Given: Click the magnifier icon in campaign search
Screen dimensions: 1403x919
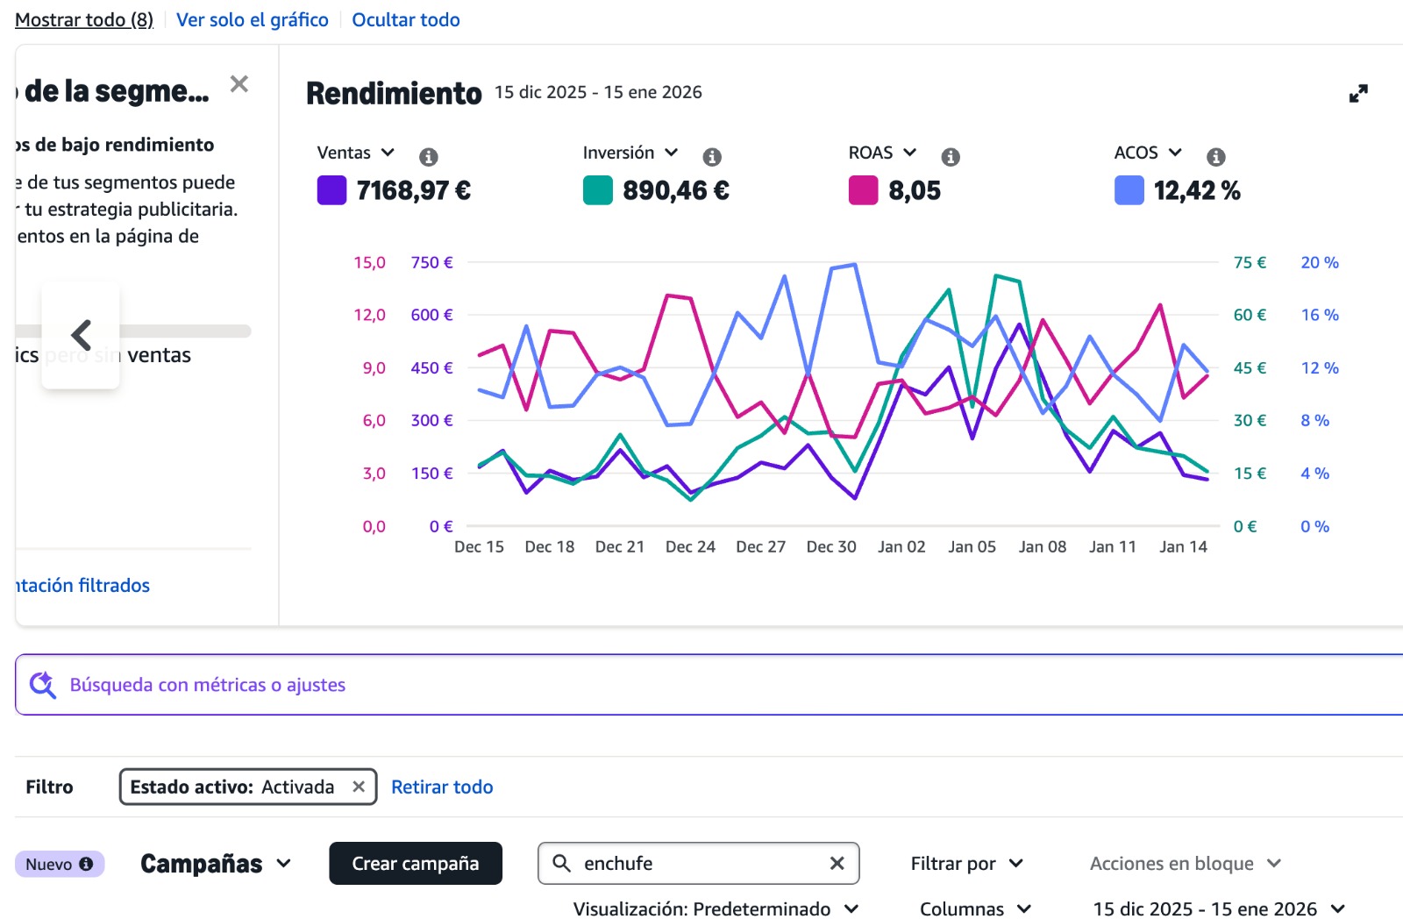Looking at the screenshot, I should pos(561,864).
